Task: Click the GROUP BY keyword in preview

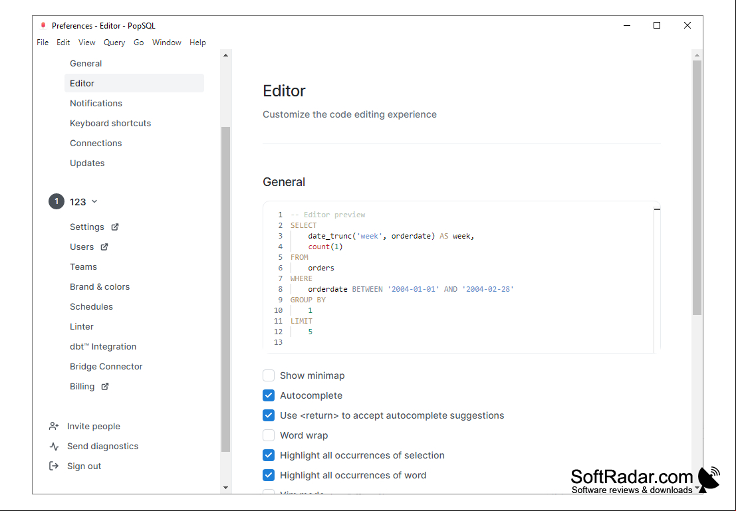Action: 308,300
